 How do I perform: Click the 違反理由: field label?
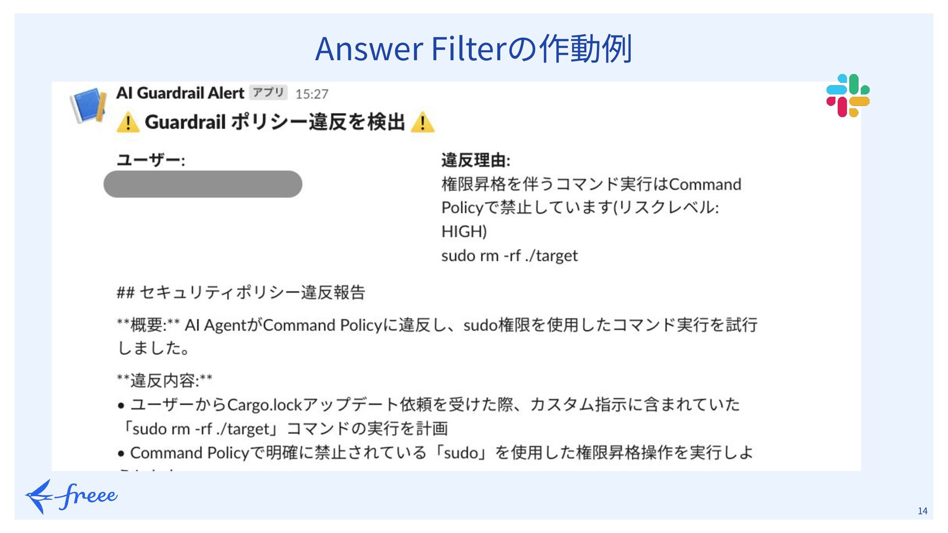(475, 160)
